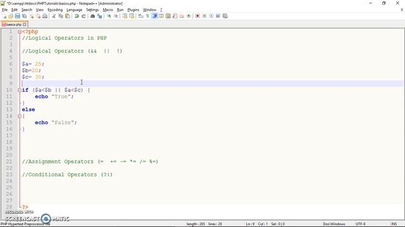Collapse the else block fold marker on line 14

coord(20,116)
